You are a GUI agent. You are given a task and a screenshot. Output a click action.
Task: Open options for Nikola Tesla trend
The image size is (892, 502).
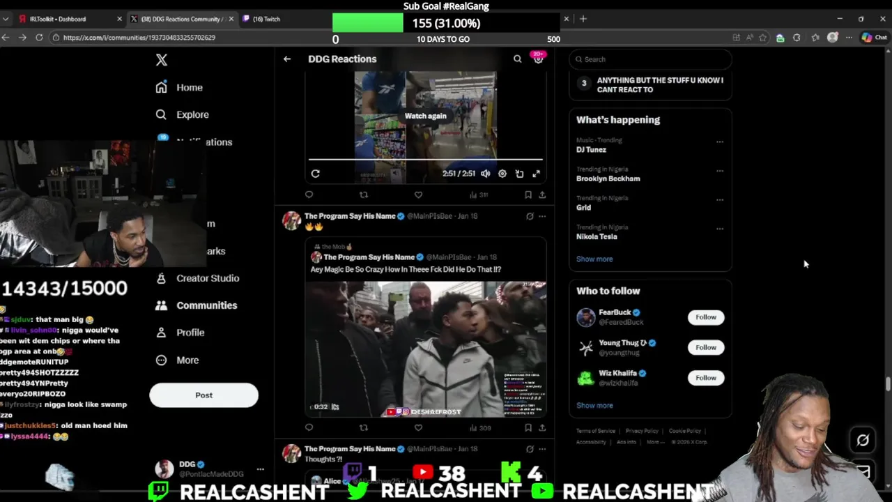coord(720,229)
